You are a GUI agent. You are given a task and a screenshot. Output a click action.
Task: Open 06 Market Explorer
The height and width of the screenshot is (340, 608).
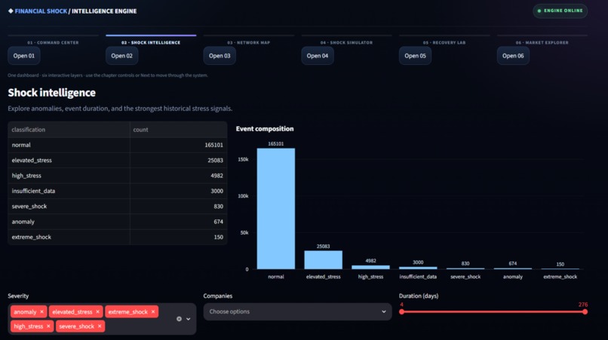click(513, 56)
